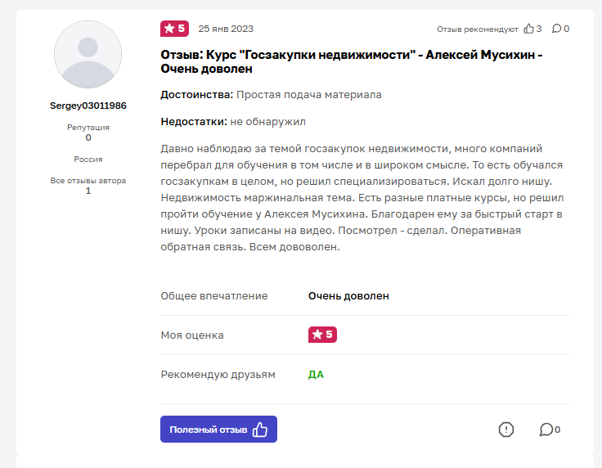Click the Отзыв рекомендуют label
Image resolution: width=602 pixels, height=468 pixels.
478,29
